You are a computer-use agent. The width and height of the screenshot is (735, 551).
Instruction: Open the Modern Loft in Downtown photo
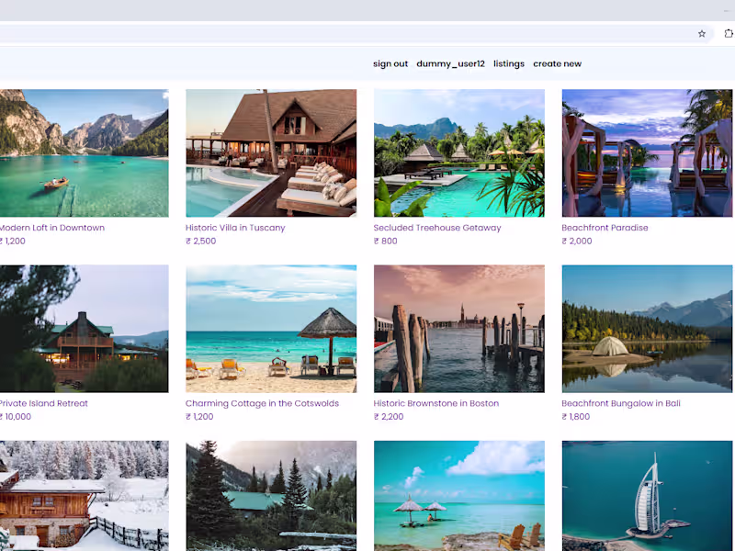pos(84,152)
